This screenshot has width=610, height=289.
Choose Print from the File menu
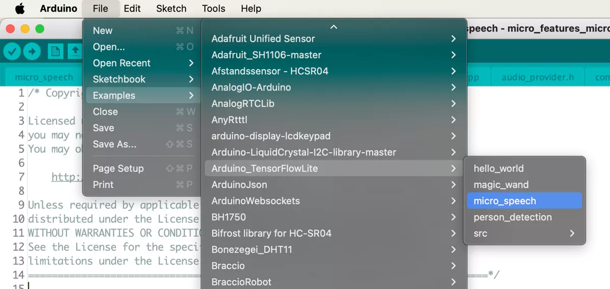click(x=142, y=185)
